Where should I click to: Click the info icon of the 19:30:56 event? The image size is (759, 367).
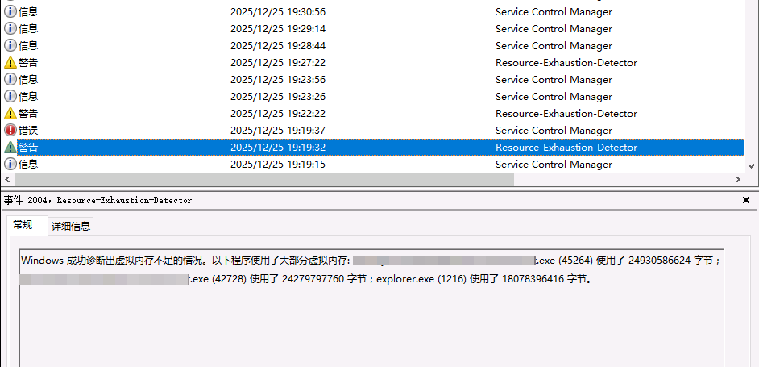pos(10,12)
